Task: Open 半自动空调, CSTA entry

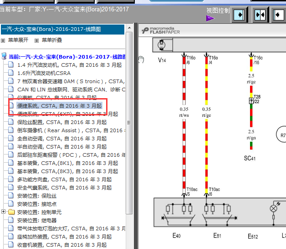Action: tap(62, 147)
